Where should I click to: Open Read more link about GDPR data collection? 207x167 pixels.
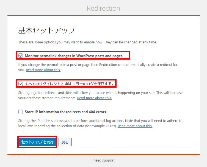(135, 126)
